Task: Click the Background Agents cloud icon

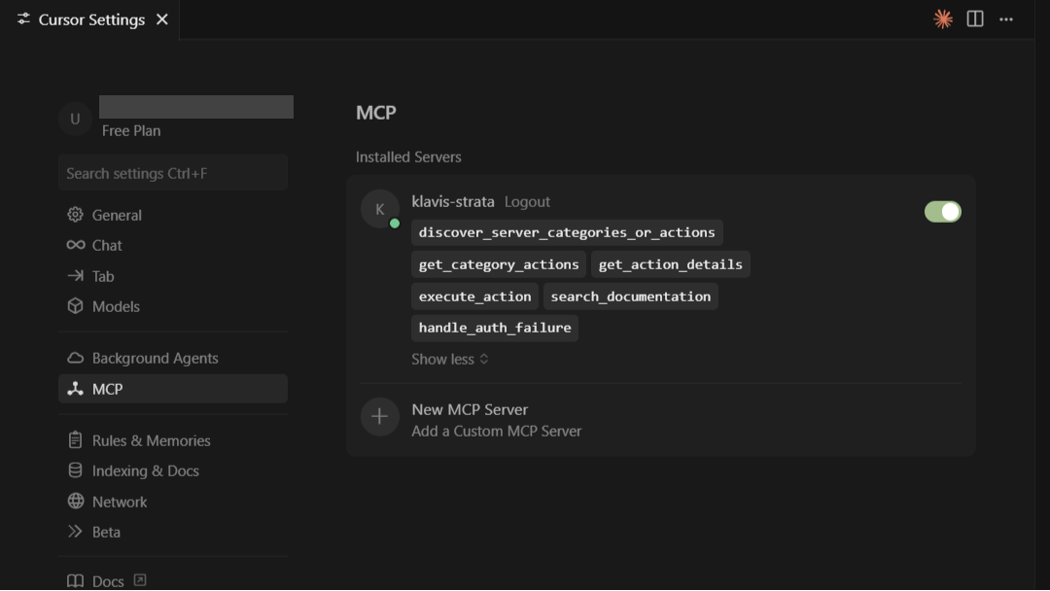Action: pyautogui.click(x=76, y=358)
